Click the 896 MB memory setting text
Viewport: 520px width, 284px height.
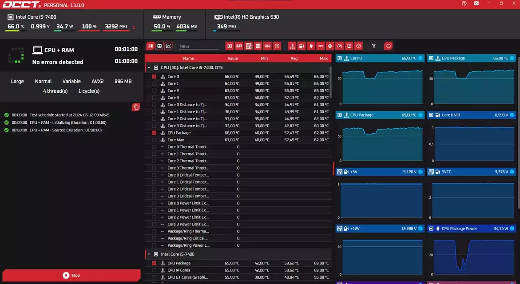(x=123, y=81)
